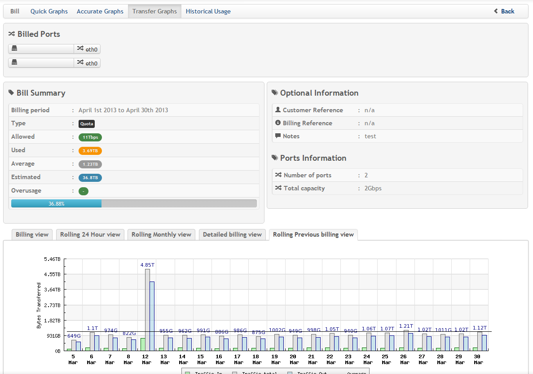
Task: Switch to the Quick Graphs tab
Action: coord(49,11)
